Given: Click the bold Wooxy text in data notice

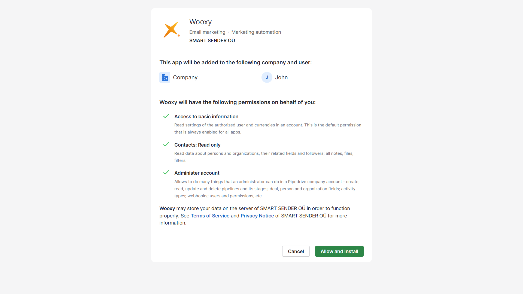Looking at the screenshot, I should pos(167,208).
